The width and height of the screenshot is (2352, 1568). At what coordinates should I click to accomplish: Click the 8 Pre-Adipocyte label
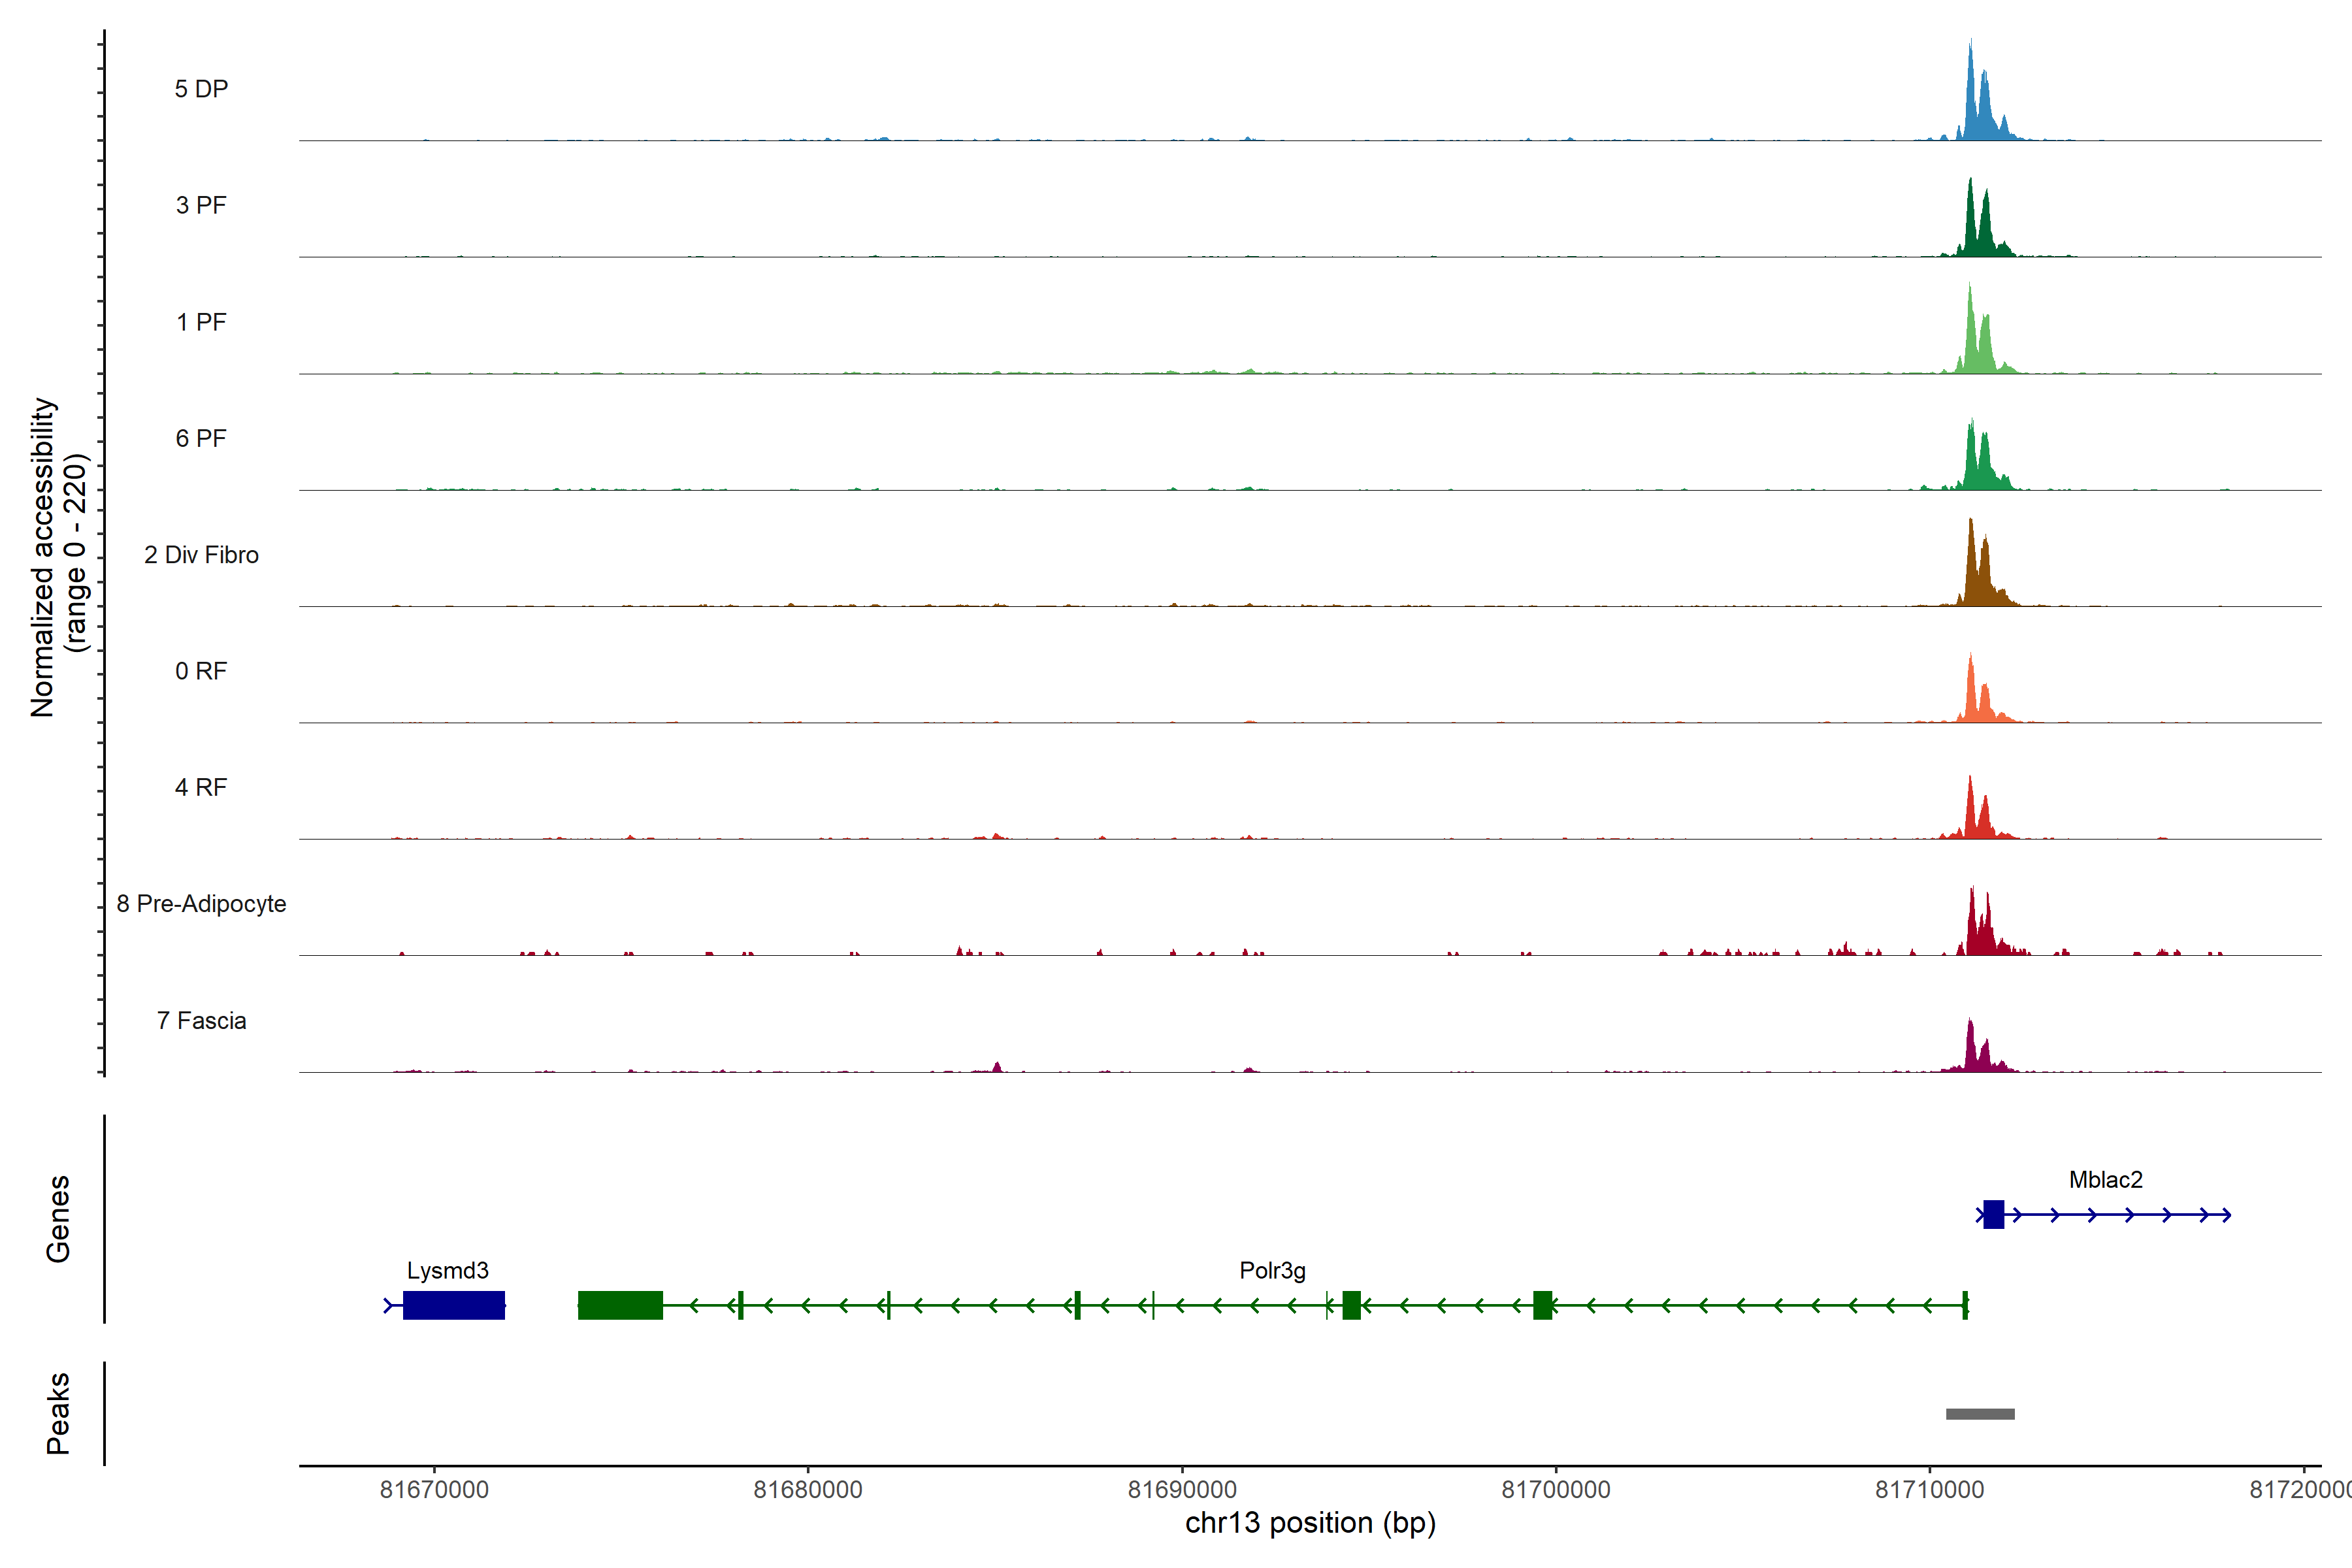click(x=201, y=904)
